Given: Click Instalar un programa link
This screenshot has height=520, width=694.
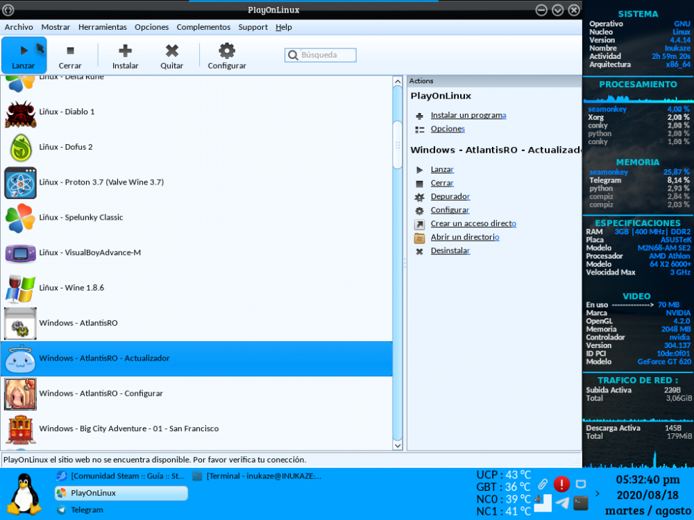Looking at the screenshot, I should point(468,115).
